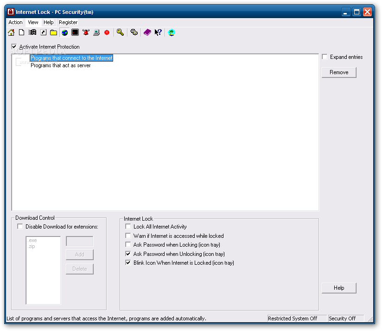Click the purple book toolbar icon
Viewport: 382px width, 331px height.
[147, 32]
